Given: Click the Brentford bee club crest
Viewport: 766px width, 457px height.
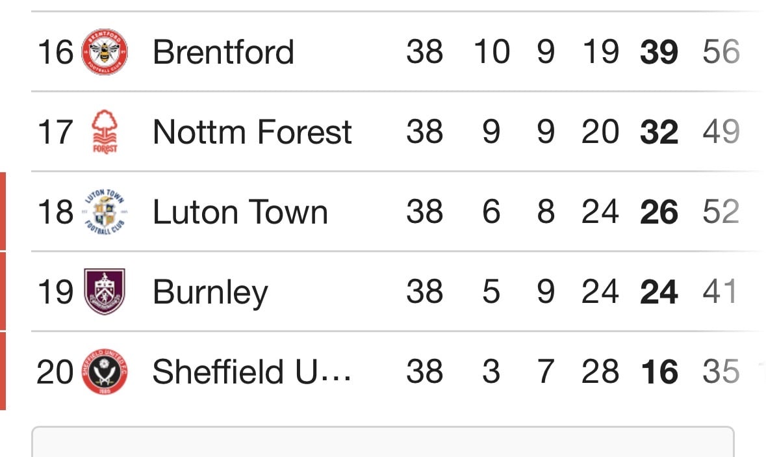Looking at the screenshot, I should point(105,52).
